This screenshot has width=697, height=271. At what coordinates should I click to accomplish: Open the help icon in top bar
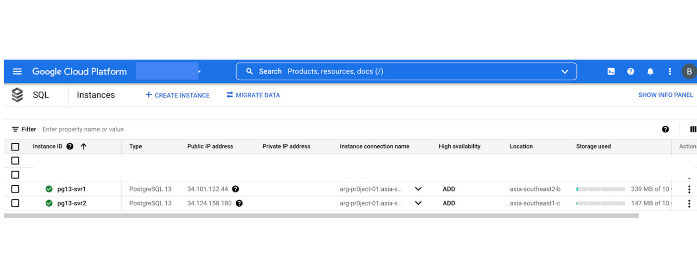[x=630, y=71]
